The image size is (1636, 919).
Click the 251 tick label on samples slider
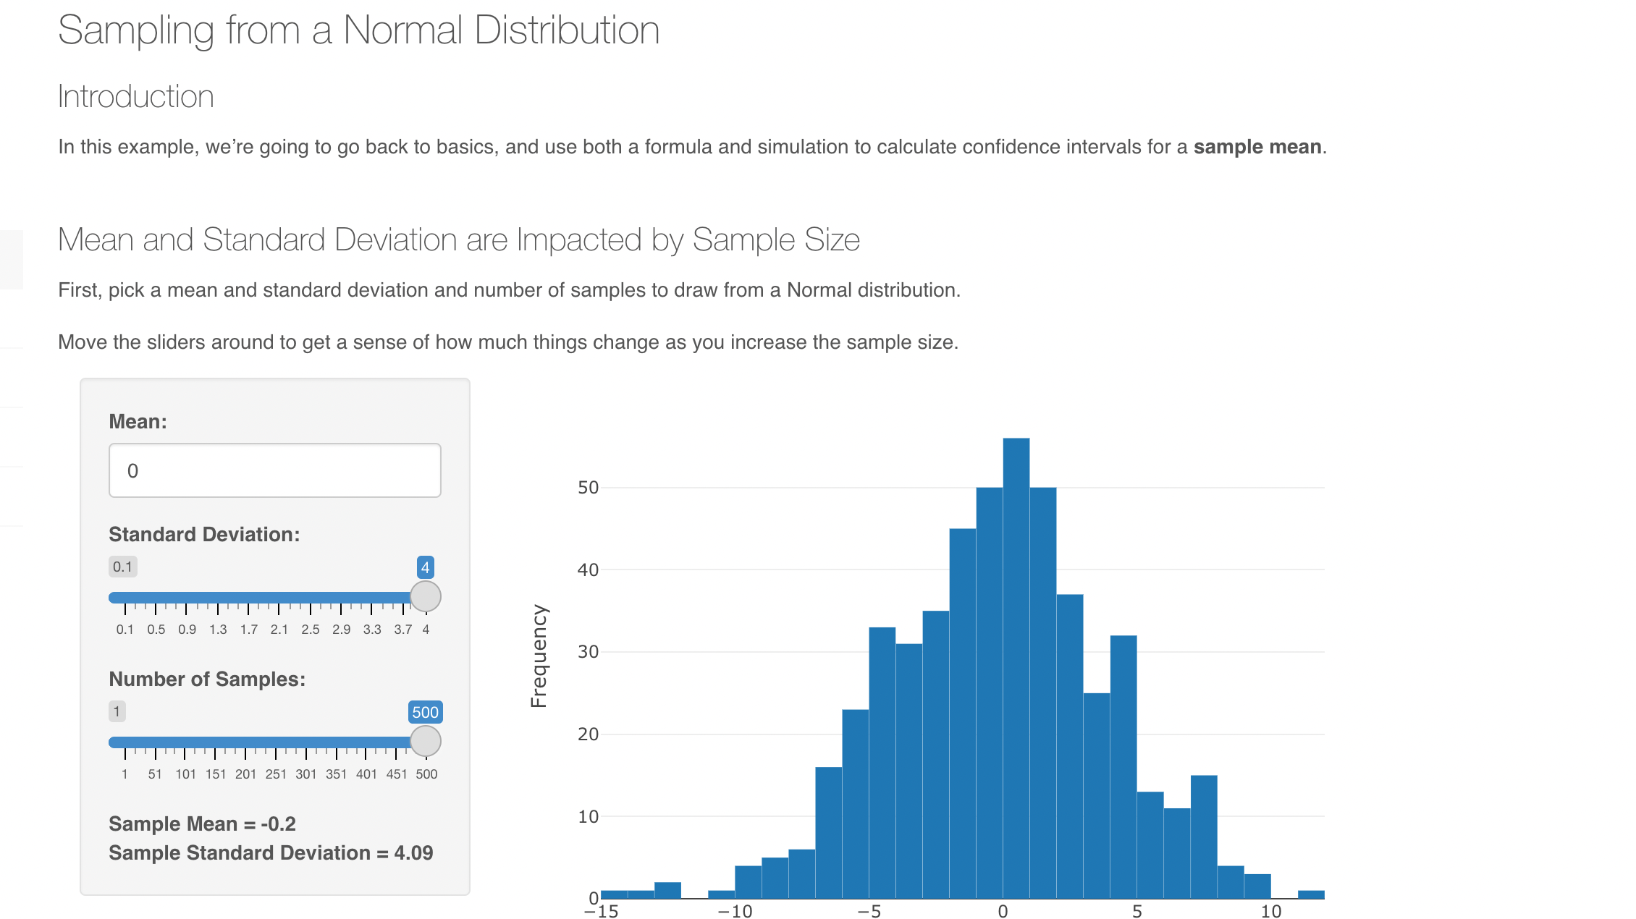point(277,774)
